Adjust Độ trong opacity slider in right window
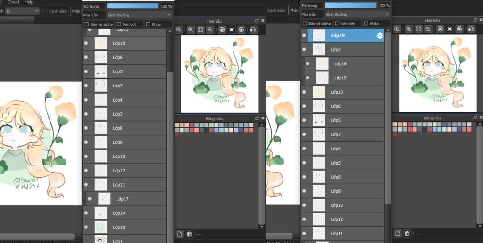 [351, 6]
